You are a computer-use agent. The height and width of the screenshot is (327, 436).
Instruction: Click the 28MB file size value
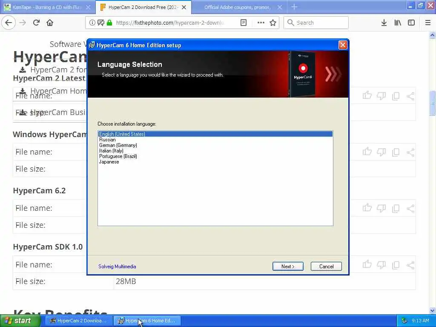click(x=126, y=281)
